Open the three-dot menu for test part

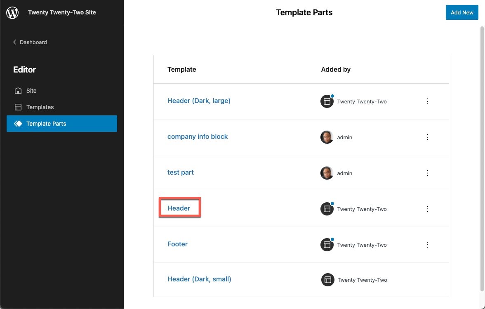point(428,173)
